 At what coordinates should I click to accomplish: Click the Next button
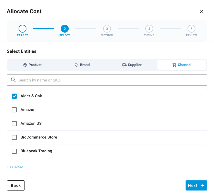[x=196, y=185]
